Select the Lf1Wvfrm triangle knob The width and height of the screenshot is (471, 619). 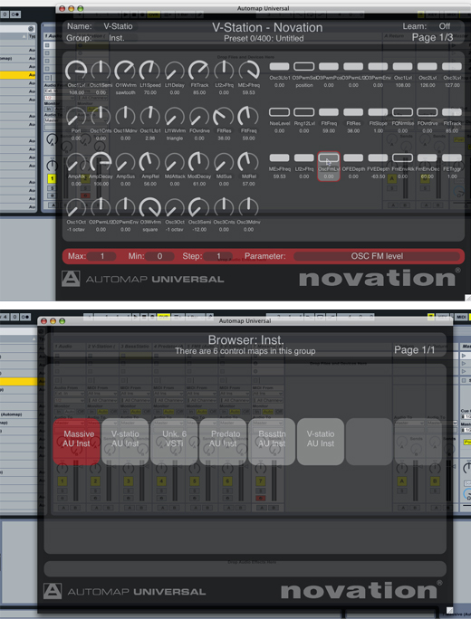[x=174, y=117]
